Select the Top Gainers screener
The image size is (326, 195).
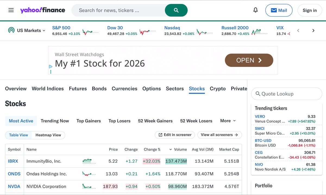[89, 121]
